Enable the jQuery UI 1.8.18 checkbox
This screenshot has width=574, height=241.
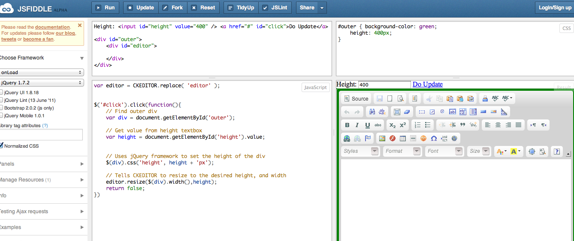1,92
